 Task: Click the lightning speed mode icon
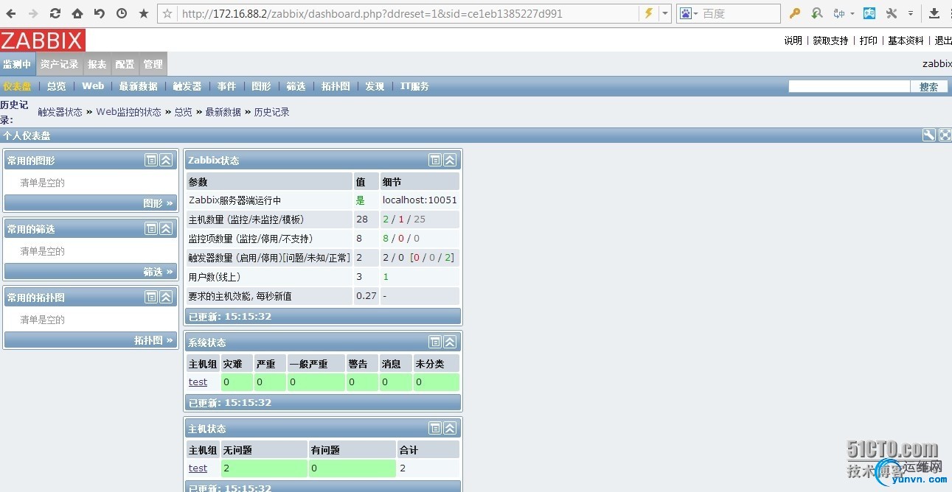649,14
